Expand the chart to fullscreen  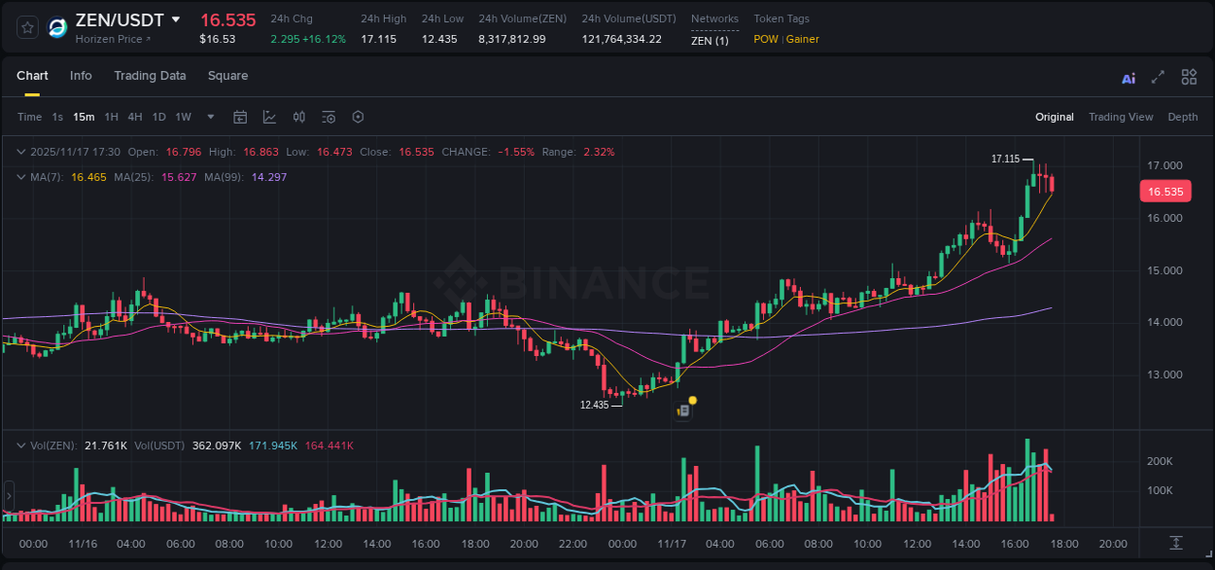(x=1158, y=76)
